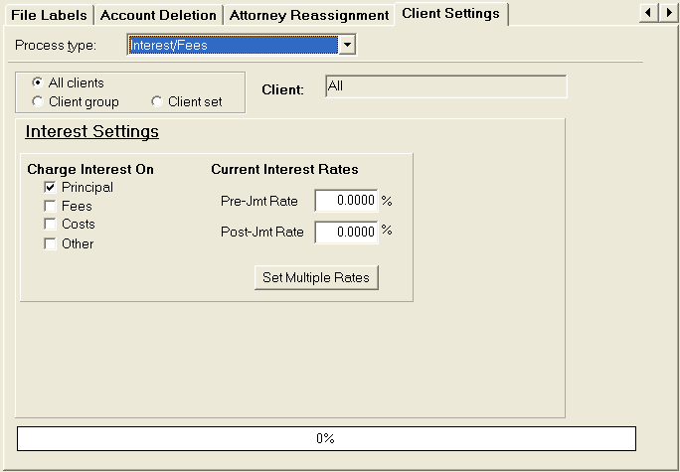
Task: Go to the Attorney Reassignment tab
Action: [x=308, y=15]
